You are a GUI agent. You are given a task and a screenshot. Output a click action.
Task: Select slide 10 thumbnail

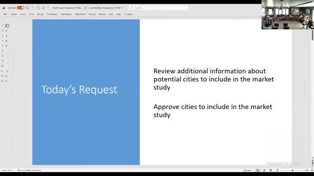point(7,66)
